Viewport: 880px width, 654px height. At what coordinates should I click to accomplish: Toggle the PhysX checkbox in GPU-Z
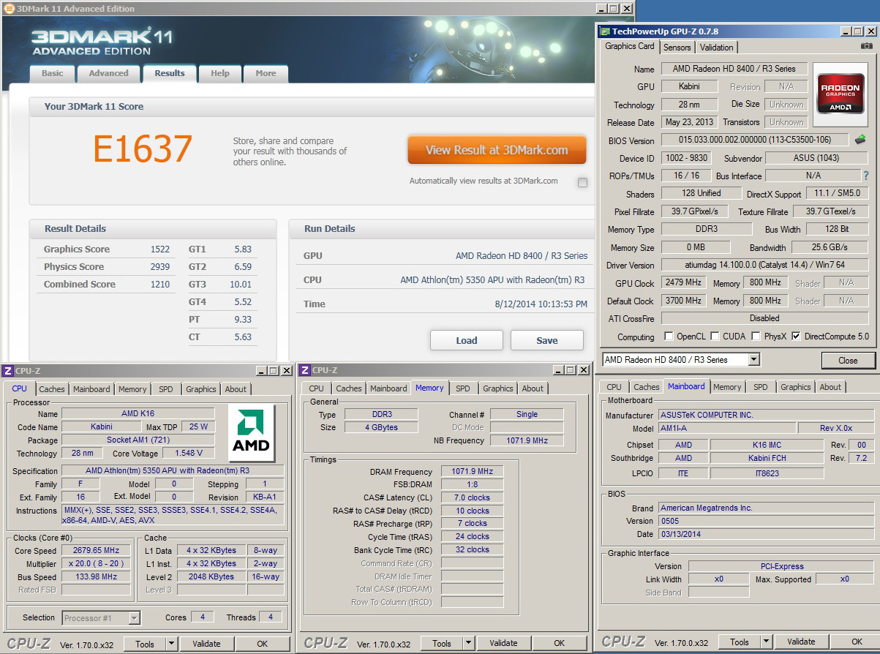click(756, 337)
